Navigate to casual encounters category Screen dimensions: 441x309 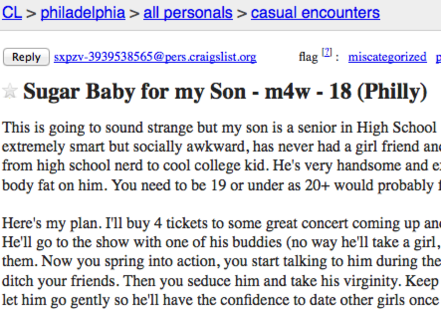[315, 13]
